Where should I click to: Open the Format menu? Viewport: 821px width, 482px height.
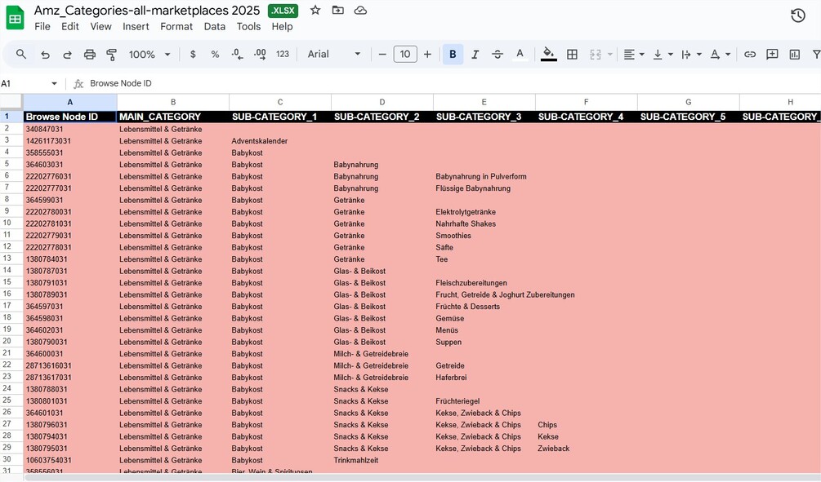[x=176, y=26]
